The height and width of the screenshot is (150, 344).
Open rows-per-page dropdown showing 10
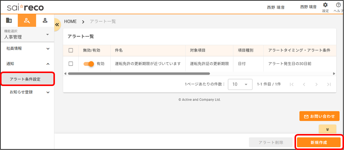240,85
